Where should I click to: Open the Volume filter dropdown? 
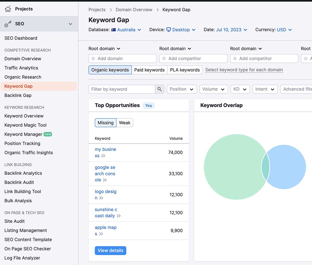[x=213, y=89]
